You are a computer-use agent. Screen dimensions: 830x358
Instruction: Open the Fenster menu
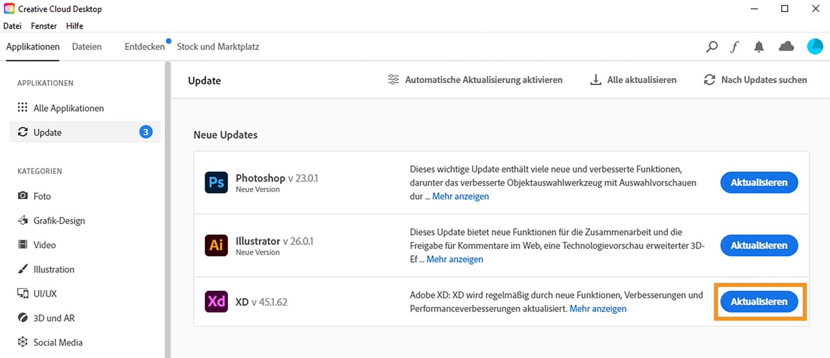pos(44,26)
